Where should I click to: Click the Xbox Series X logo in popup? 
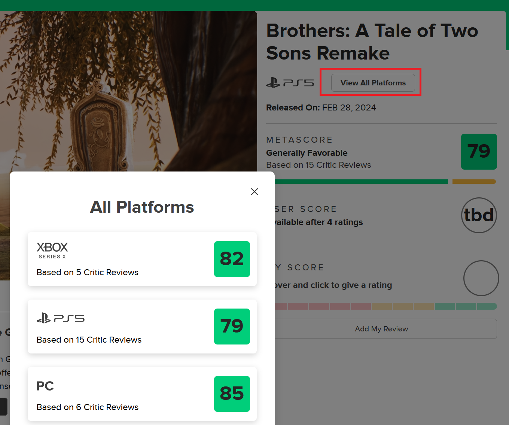[52, 251]
